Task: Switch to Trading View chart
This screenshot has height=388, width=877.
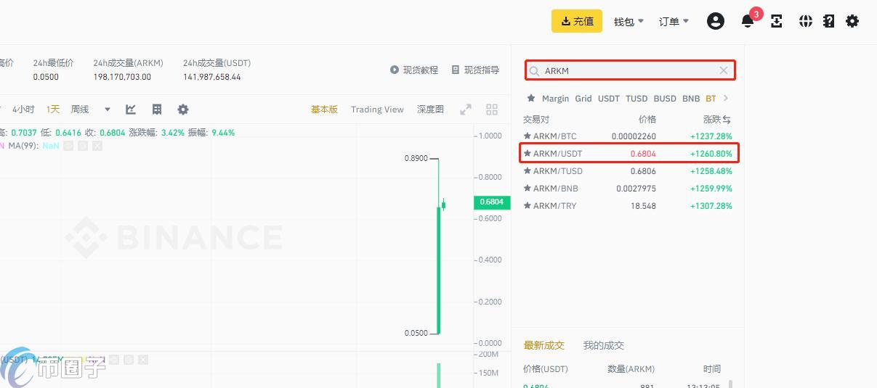Action: (x=377, y=110)
